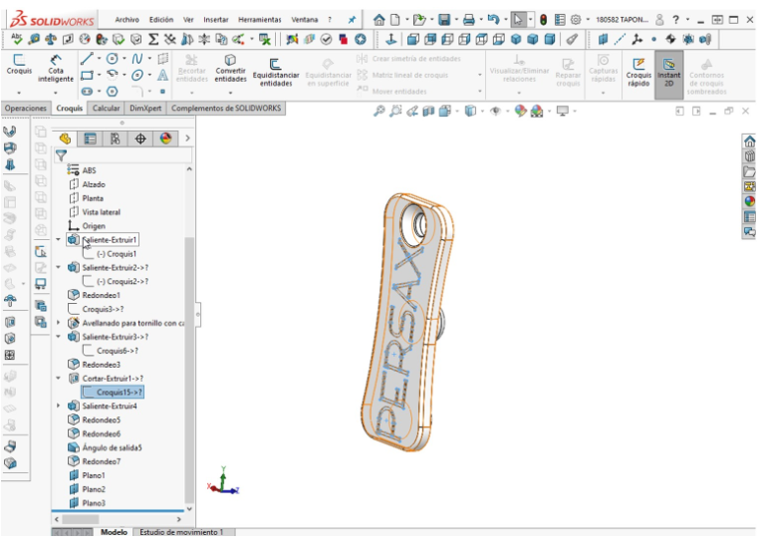
Task: Switch to Estudio de movimiento 1 tab
Action: point(181,532)
